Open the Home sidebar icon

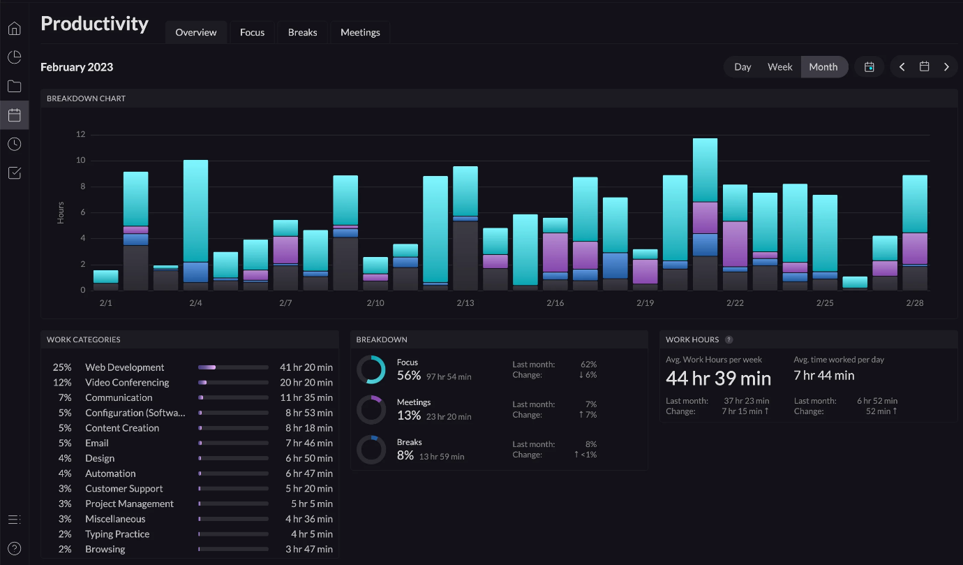tap(14, 27)
